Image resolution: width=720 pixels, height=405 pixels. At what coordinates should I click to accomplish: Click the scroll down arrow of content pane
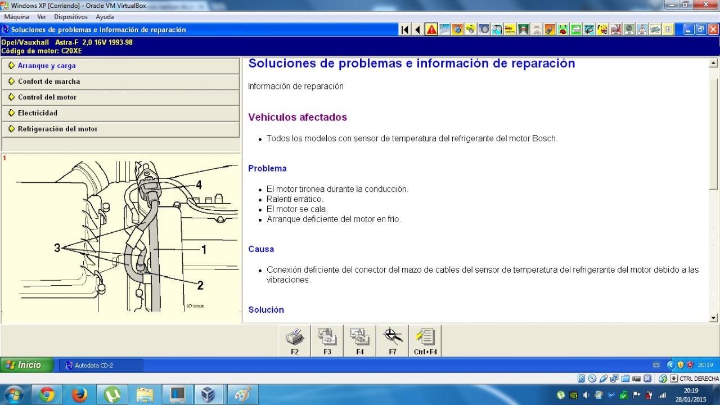[714, 318]
